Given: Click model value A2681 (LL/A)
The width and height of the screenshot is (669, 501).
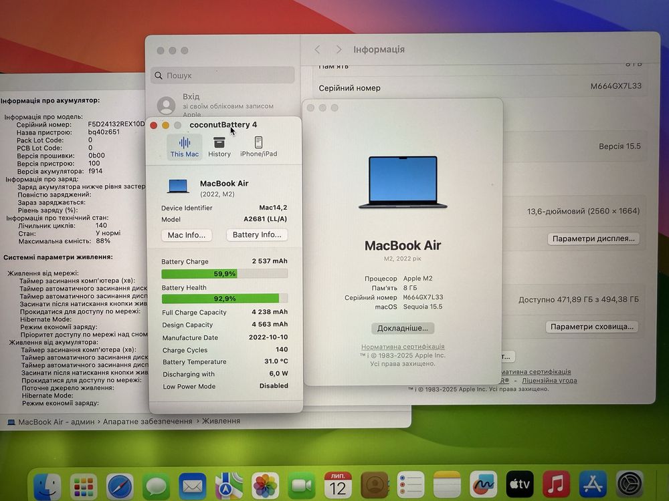Looking at the screenshot, I should point(265,219).
